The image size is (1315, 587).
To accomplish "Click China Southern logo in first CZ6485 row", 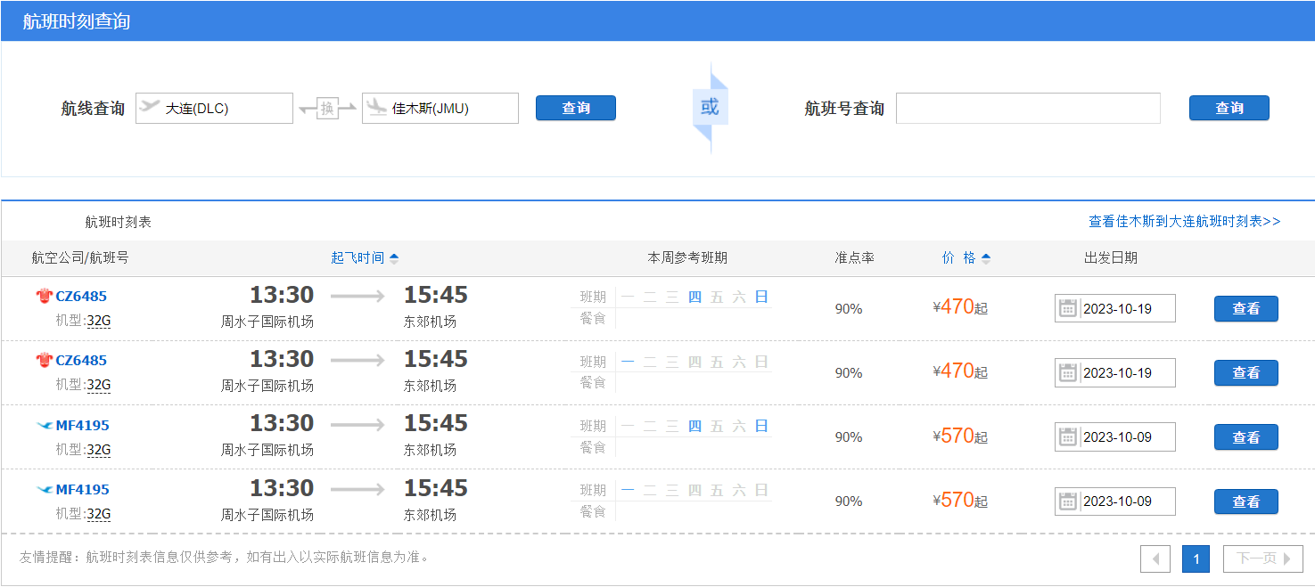I will pos(44,296).
